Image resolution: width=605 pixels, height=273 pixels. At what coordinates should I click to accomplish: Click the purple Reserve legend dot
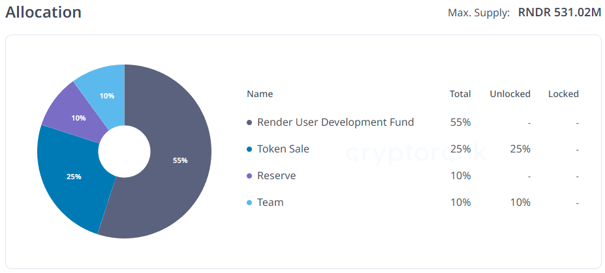coord(249,176)
